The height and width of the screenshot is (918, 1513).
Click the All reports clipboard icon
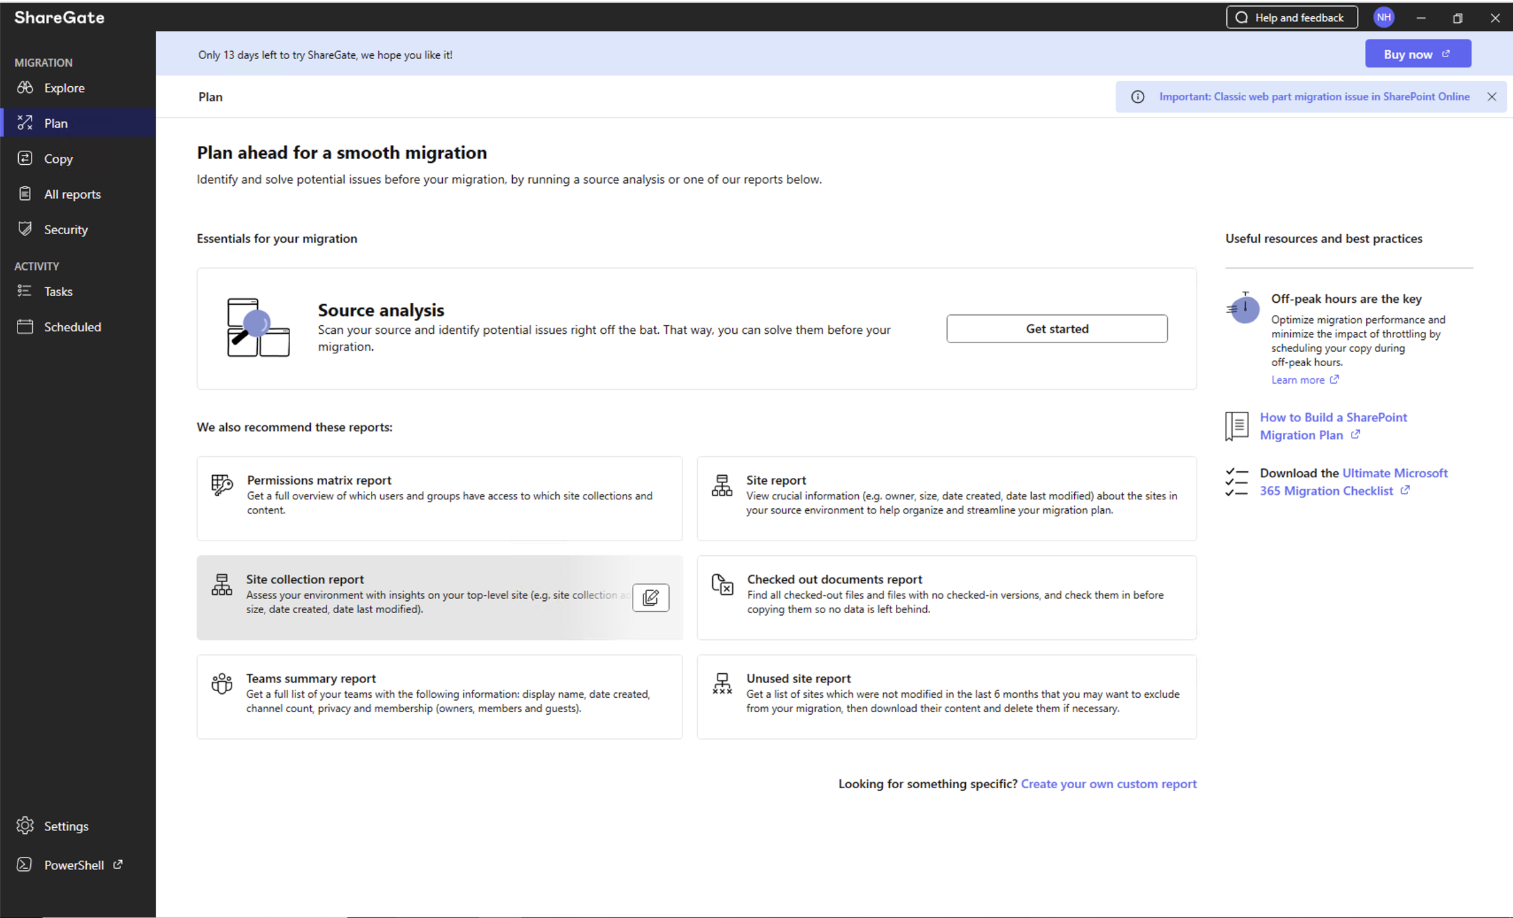pos(25,194)
